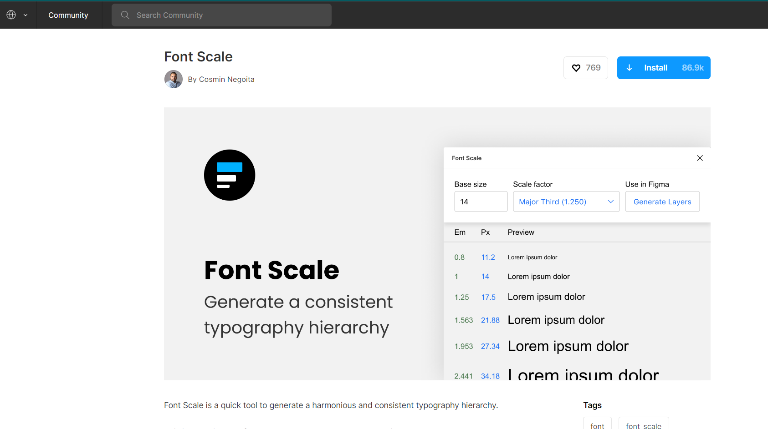The image size is (768, 429).
Task: Select the 1.25 em value
Action: click(x=461, y=297)
